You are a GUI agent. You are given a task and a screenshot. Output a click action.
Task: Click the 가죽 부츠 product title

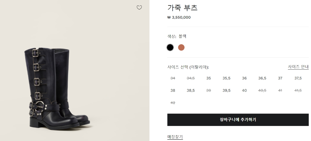pos(182,8)
